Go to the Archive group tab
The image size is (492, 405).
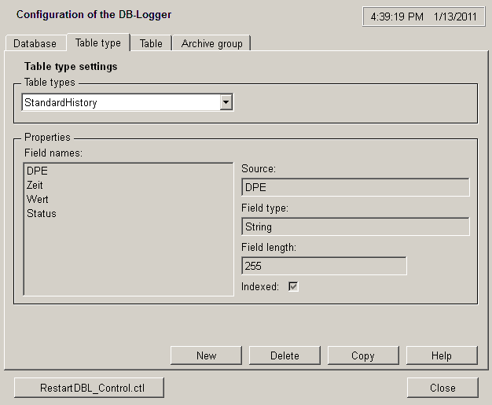pos(211,43)
